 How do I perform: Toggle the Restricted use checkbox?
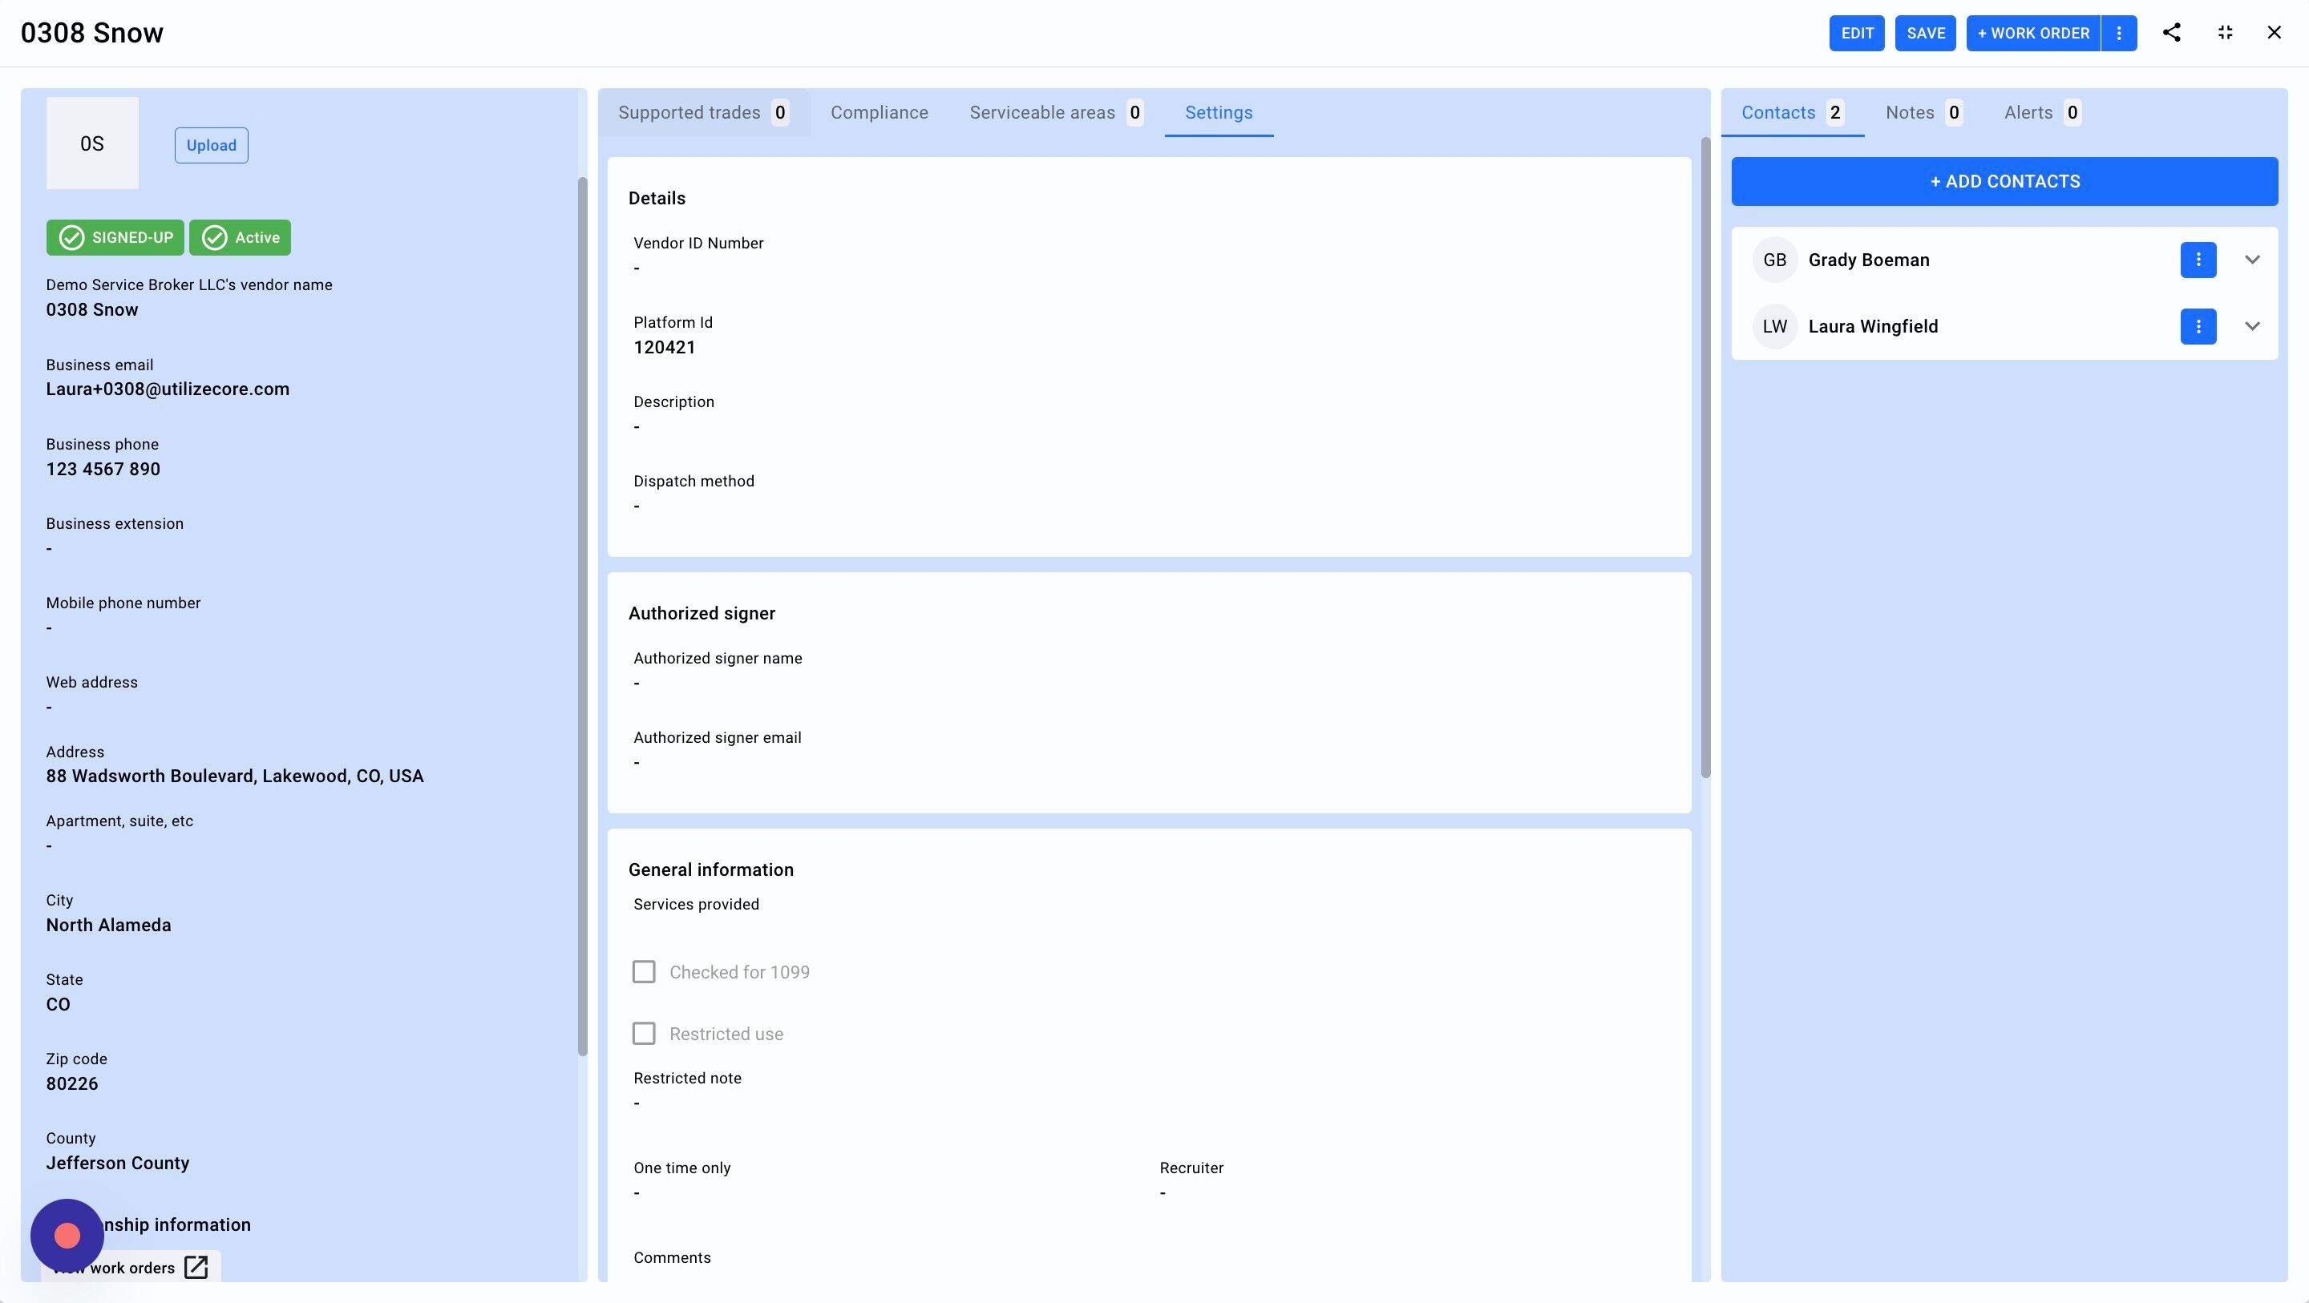click(x=644, y=1033)
